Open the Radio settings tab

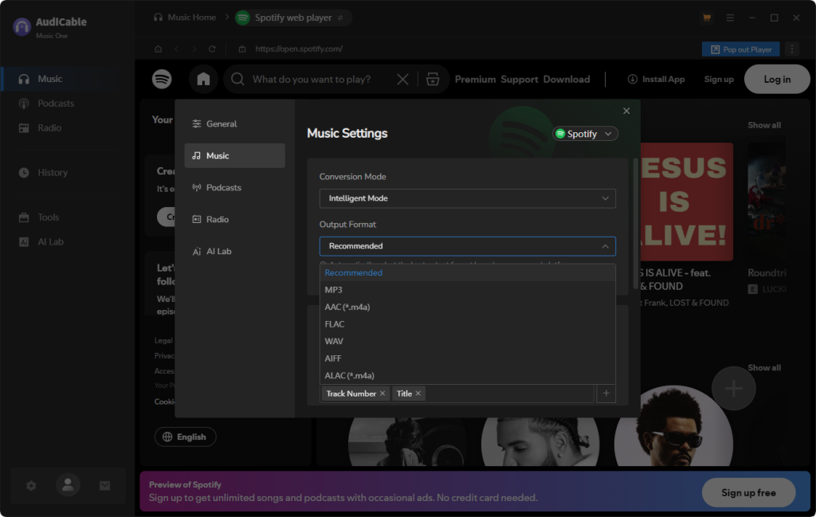coord(234,219)
